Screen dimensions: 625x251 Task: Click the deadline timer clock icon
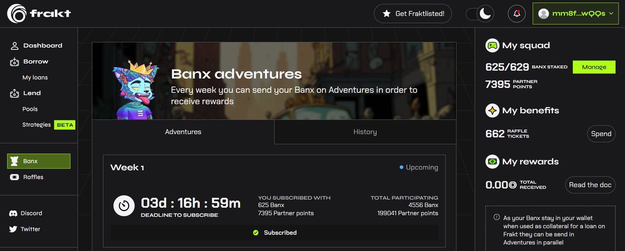[124, 206]
